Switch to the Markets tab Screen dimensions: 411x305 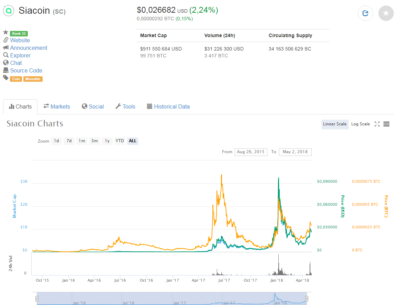click(57, 106)
